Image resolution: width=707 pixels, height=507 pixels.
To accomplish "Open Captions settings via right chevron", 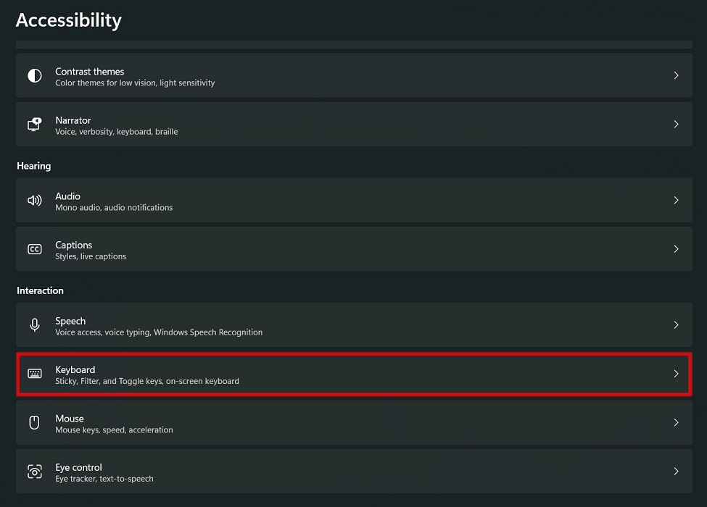I will pos(676,249).
